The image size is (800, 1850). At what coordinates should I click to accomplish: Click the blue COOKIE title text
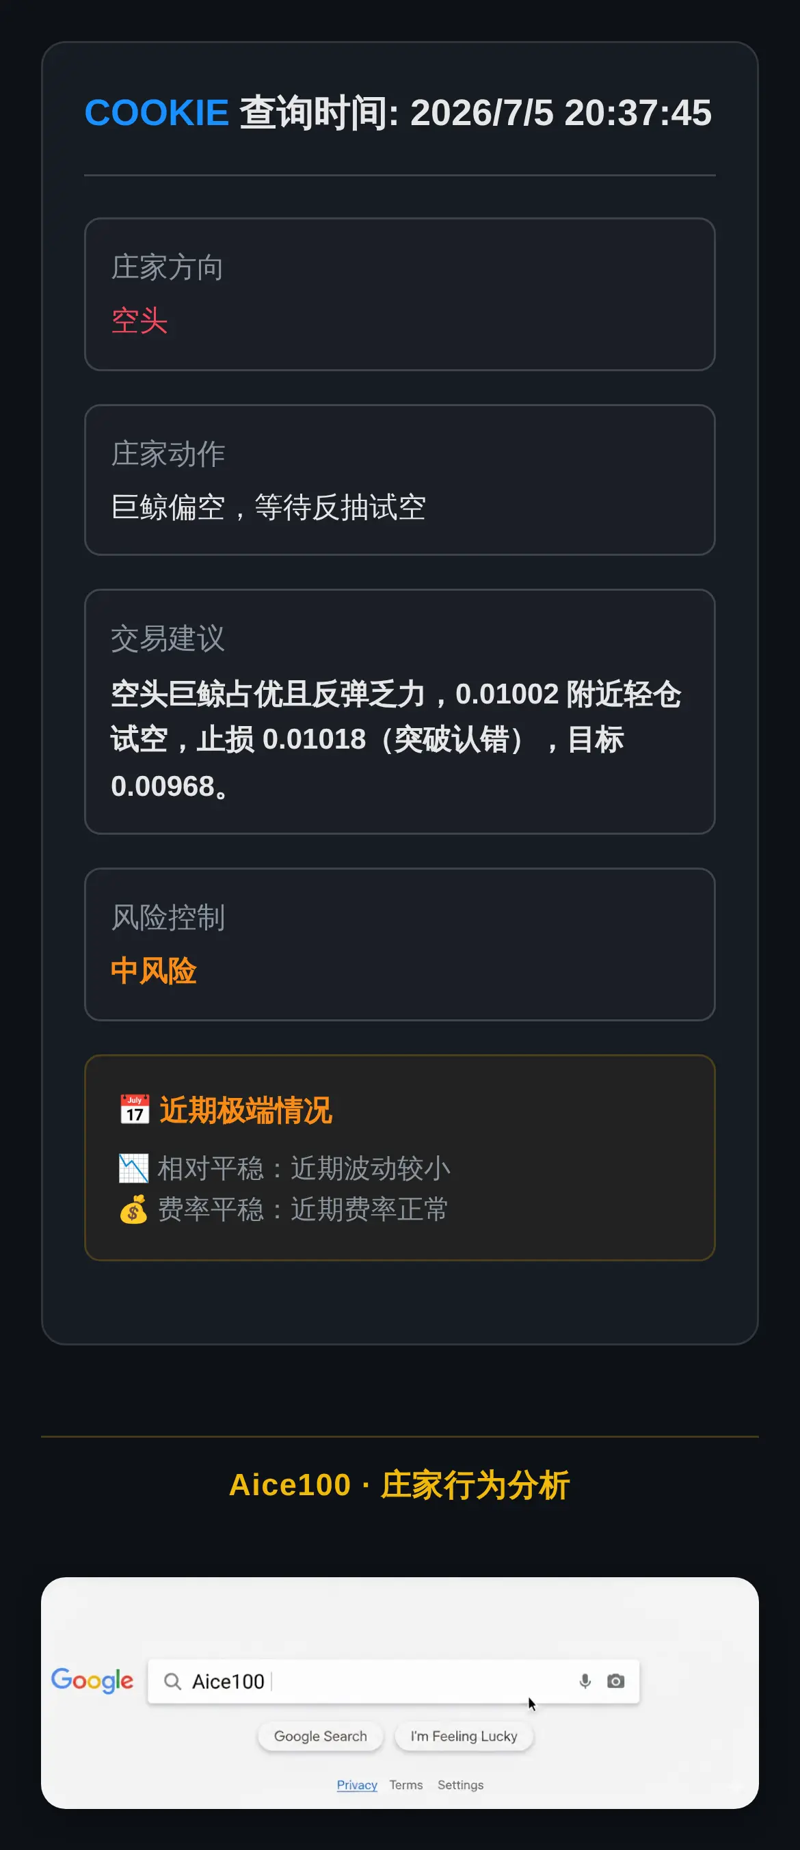(157, 113)
